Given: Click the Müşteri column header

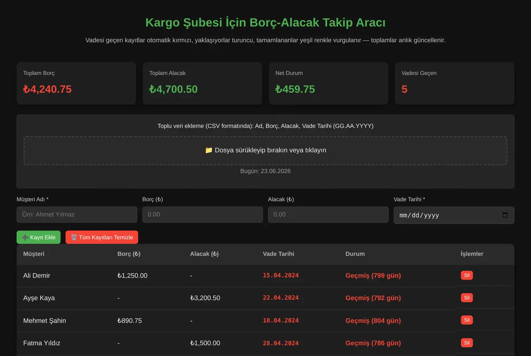Looking at the screenshot, I should tap(34, 254).
